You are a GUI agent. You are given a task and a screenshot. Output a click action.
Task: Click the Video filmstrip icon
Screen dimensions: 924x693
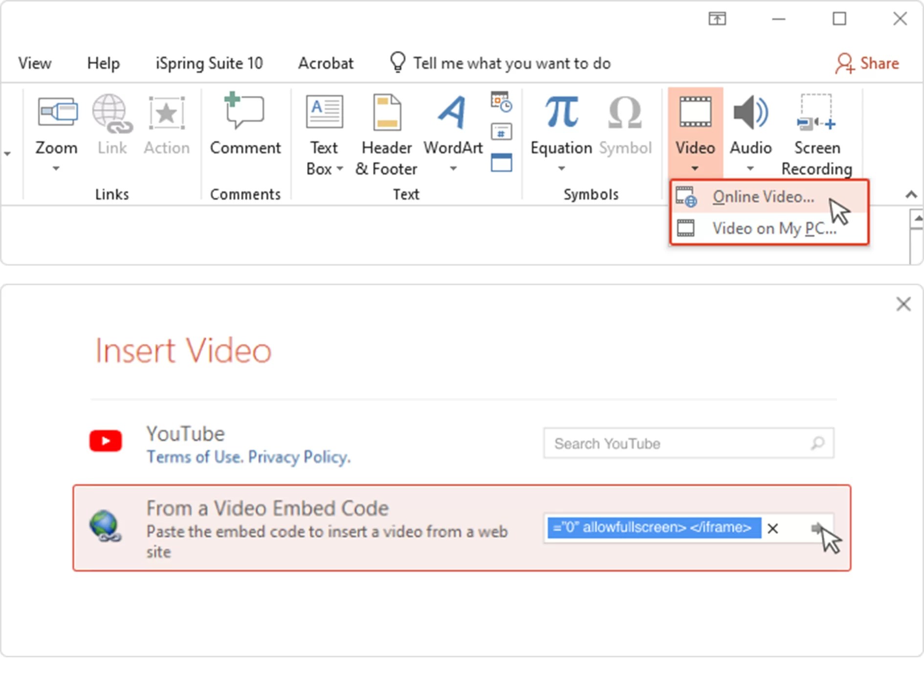click(x=695, y=112)
